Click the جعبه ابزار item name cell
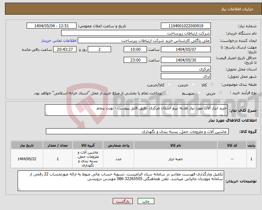Screen dimensions: 262x210 pos(176,159)
